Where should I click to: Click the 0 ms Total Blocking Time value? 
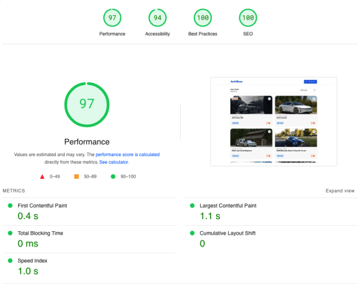click(28, 244)
